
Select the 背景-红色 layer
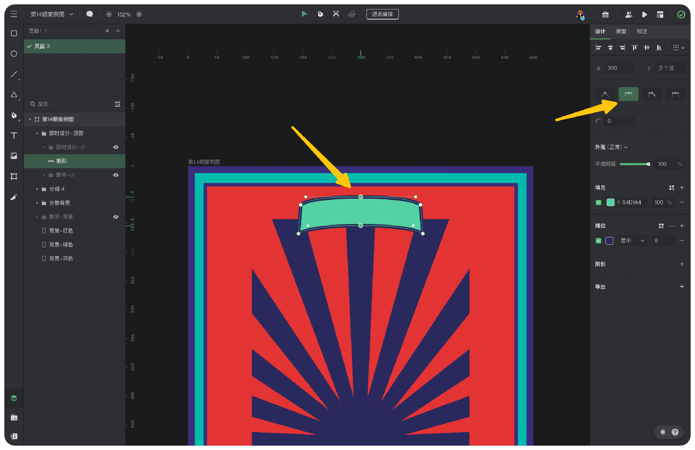coord(75,230)
